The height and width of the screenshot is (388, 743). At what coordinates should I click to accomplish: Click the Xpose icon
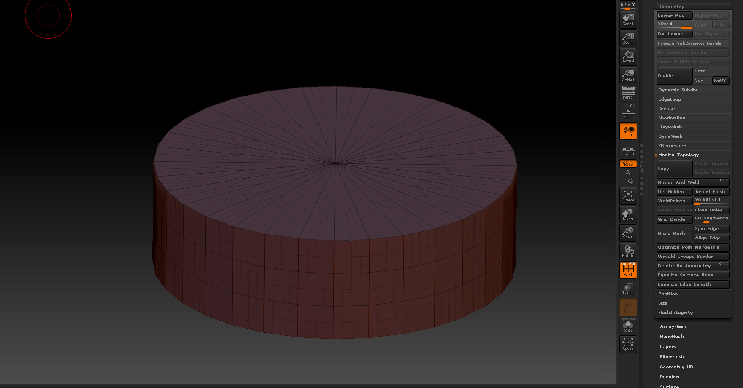[628, 344]
